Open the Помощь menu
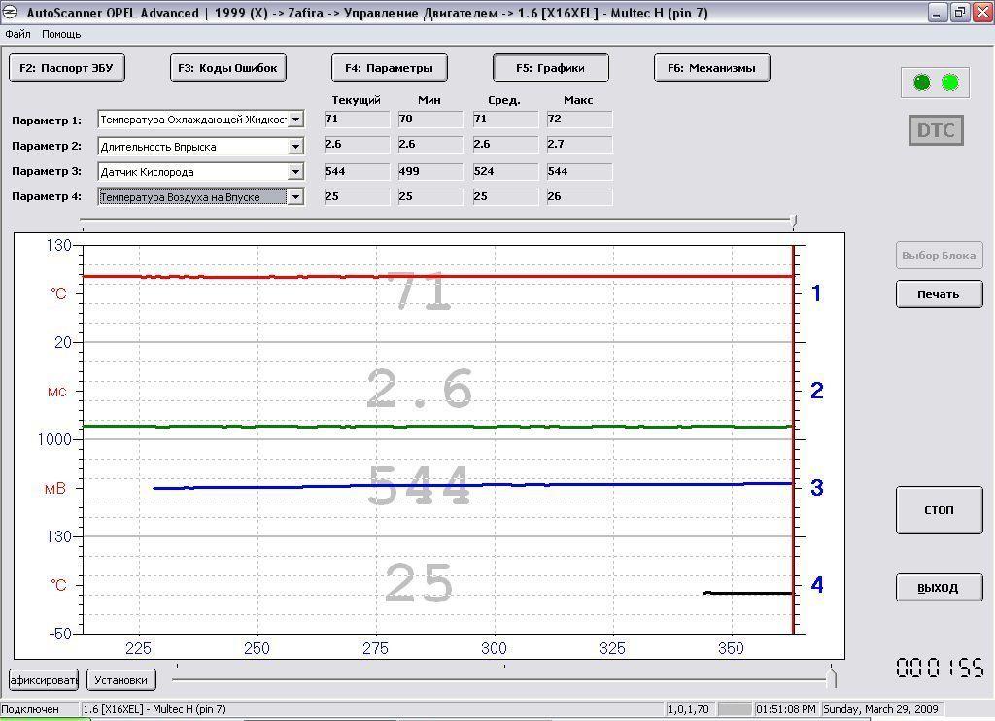995x721 pixels. click(x=61, y=34)
